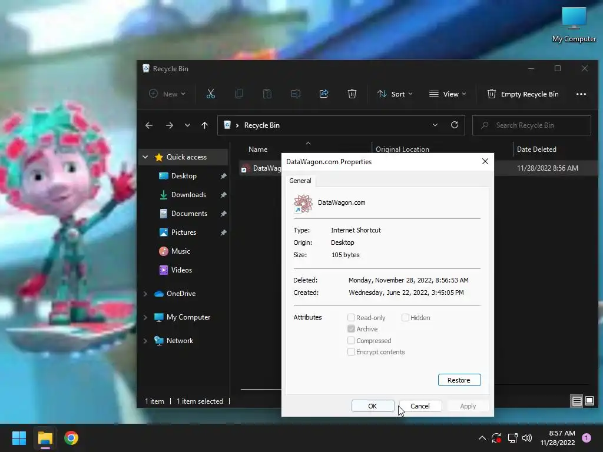Open the volume speaker tray icon
This screenshot has width=603, height=452.
527,438
